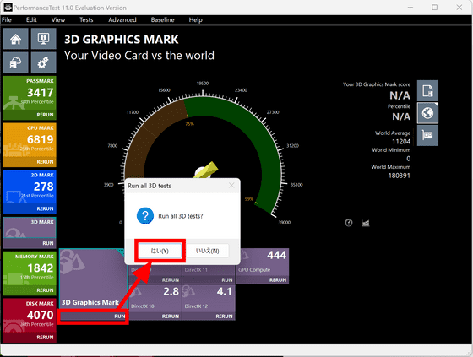This screenshot has width=473, height=357.
Task: Rerun the PassMark overall test
Action: (45, 115)
